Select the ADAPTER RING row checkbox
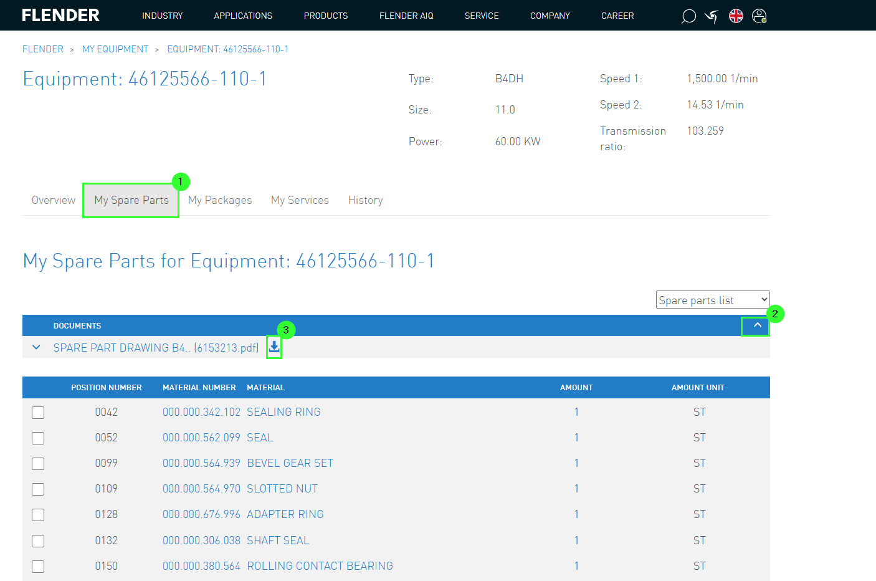The width and height of the screenshot is (876, 581). (38, 515)
